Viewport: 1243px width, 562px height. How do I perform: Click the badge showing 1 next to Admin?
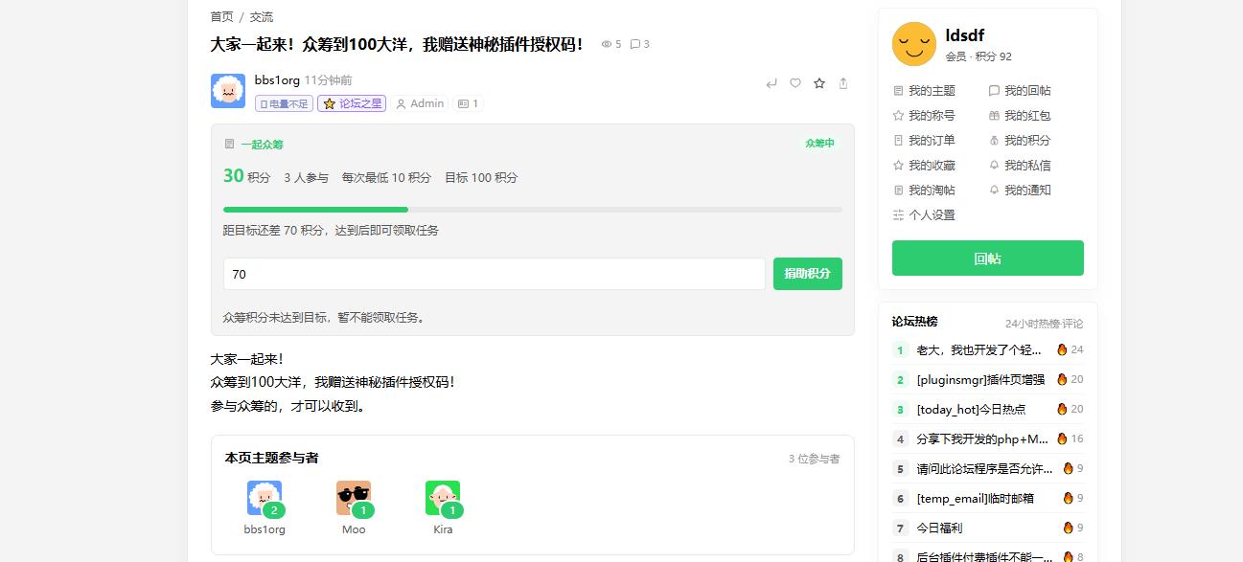point(468,103)
